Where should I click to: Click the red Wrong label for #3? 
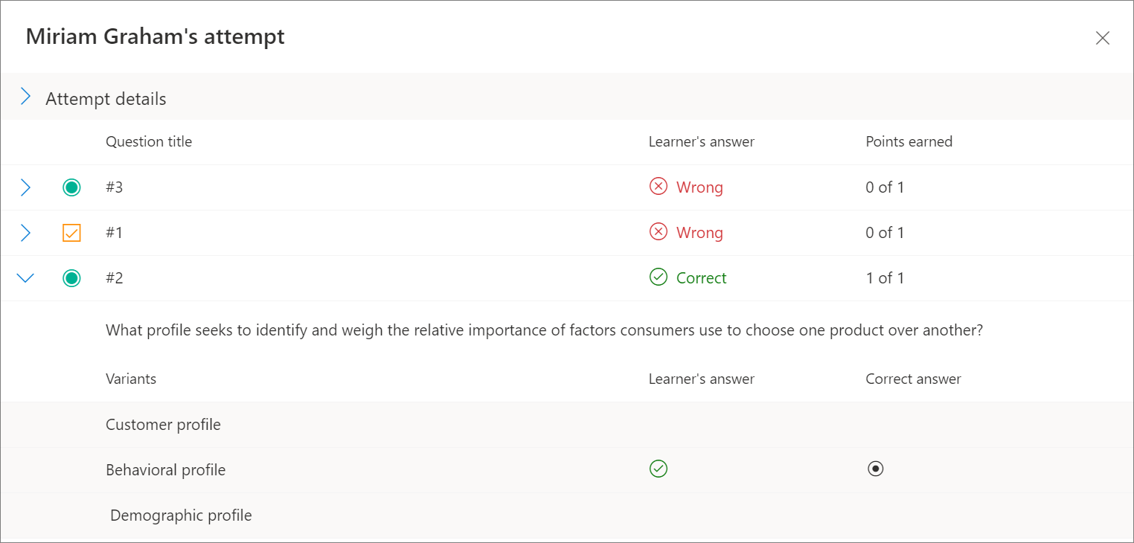(699, 187)
